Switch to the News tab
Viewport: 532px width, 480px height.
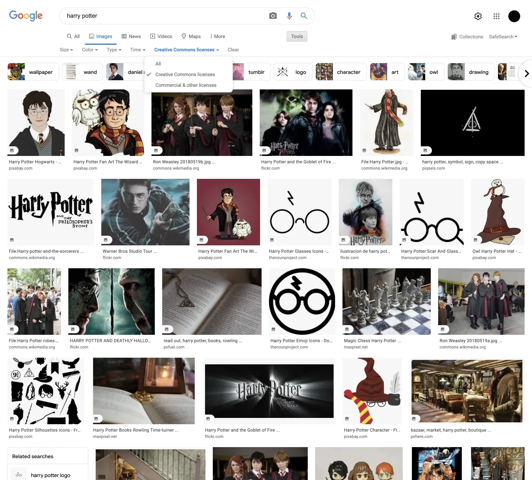tap(131, 36)
